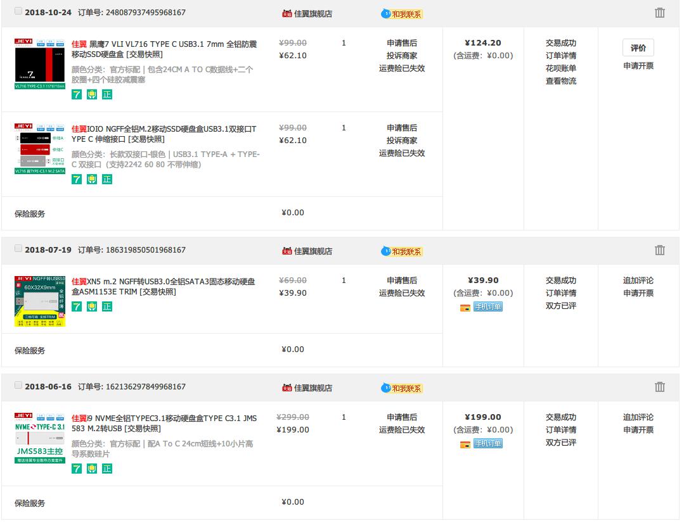Click 手机订单 badge on the ¥39.90 order
The image size is (684, 523).
[487, 306]
